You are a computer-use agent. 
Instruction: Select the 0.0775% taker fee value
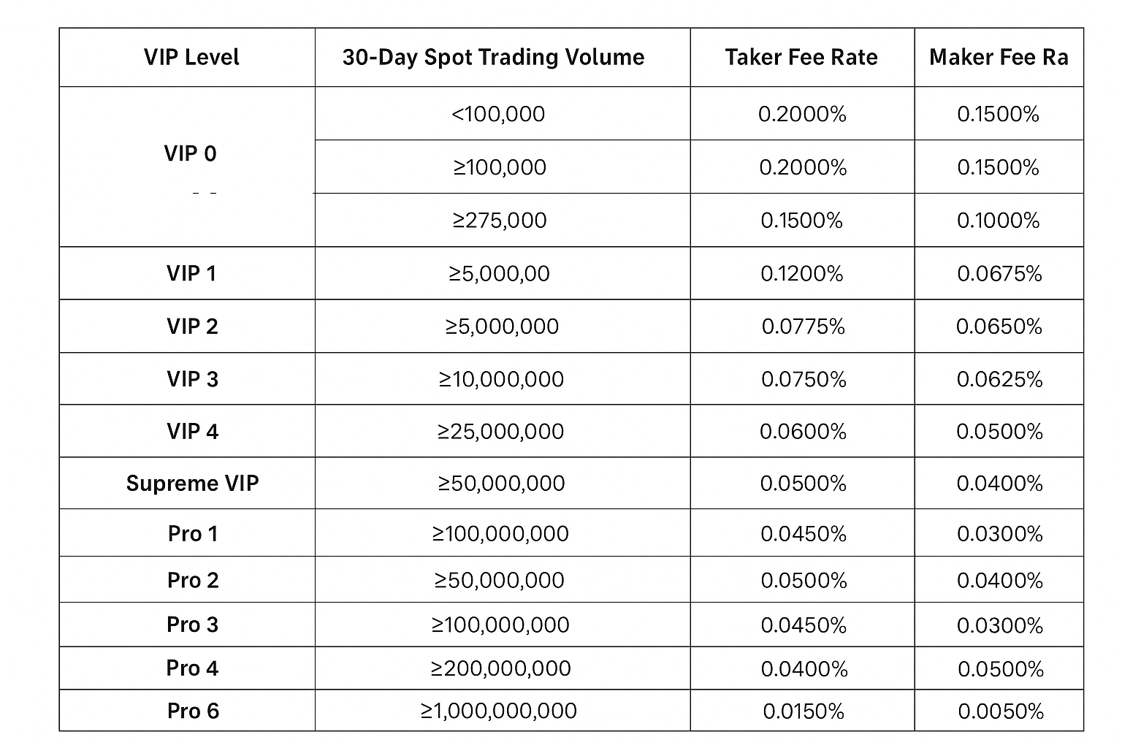(x=803, y=327)
